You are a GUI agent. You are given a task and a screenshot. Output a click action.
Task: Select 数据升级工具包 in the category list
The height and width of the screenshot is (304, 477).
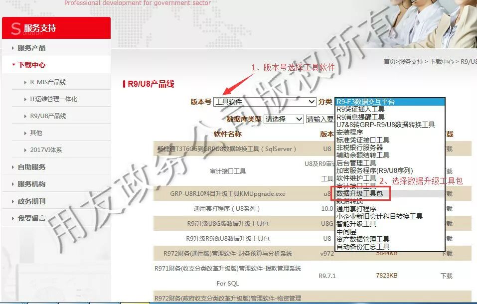tap(359, 193)
